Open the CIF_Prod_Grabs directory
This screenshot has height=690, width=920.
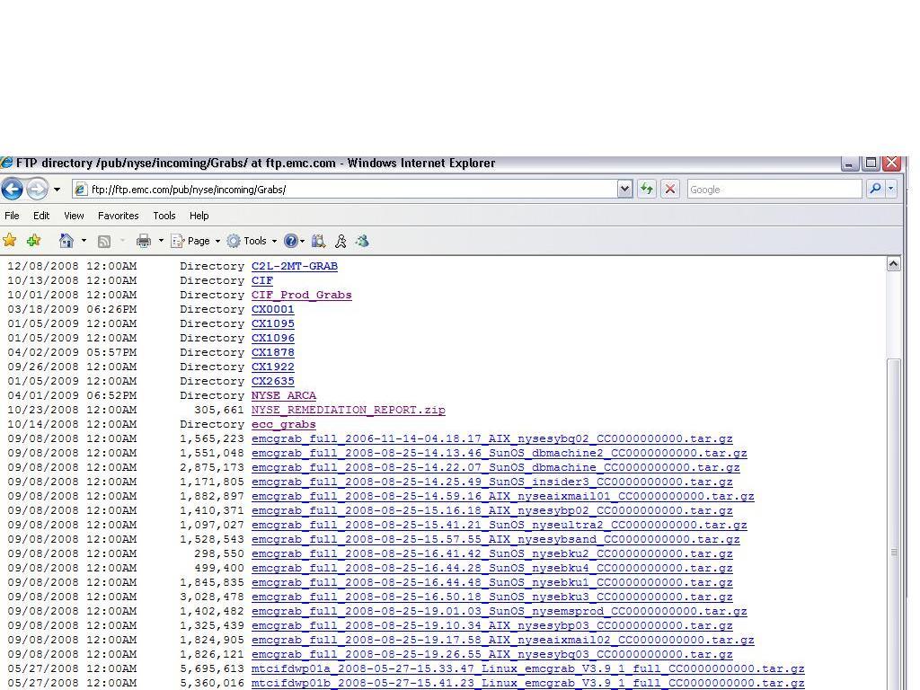point(302,295)
